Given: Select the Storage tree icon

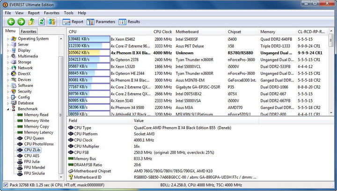Looking at the screenshot, I should [x=14, y=62].
